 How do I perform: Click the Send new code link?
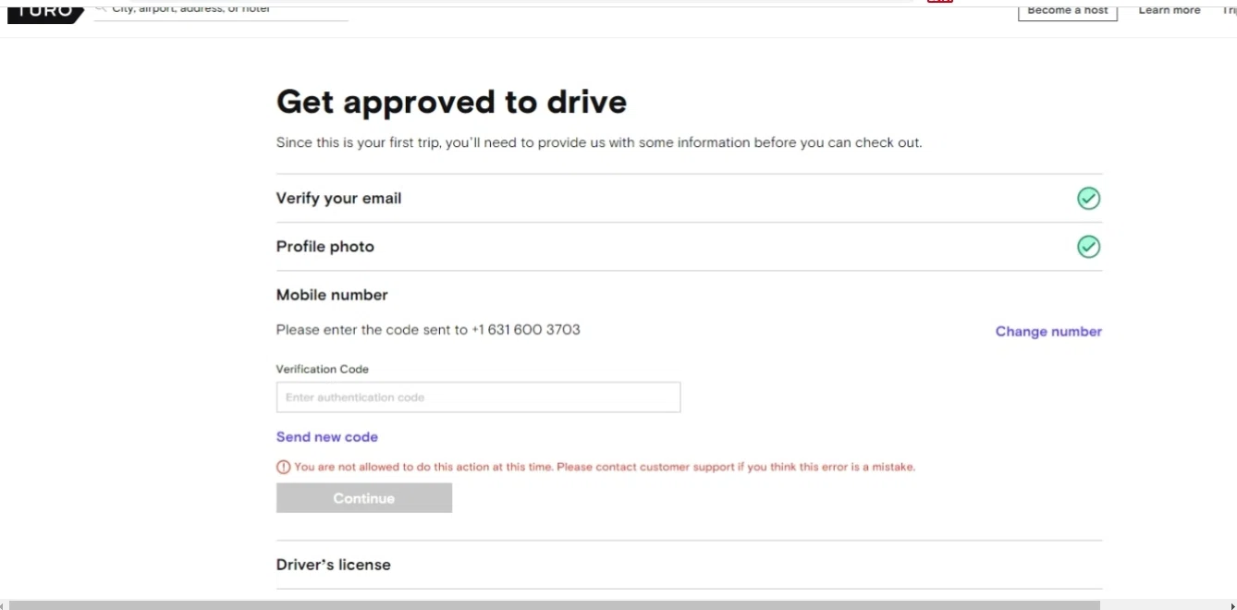327,437
